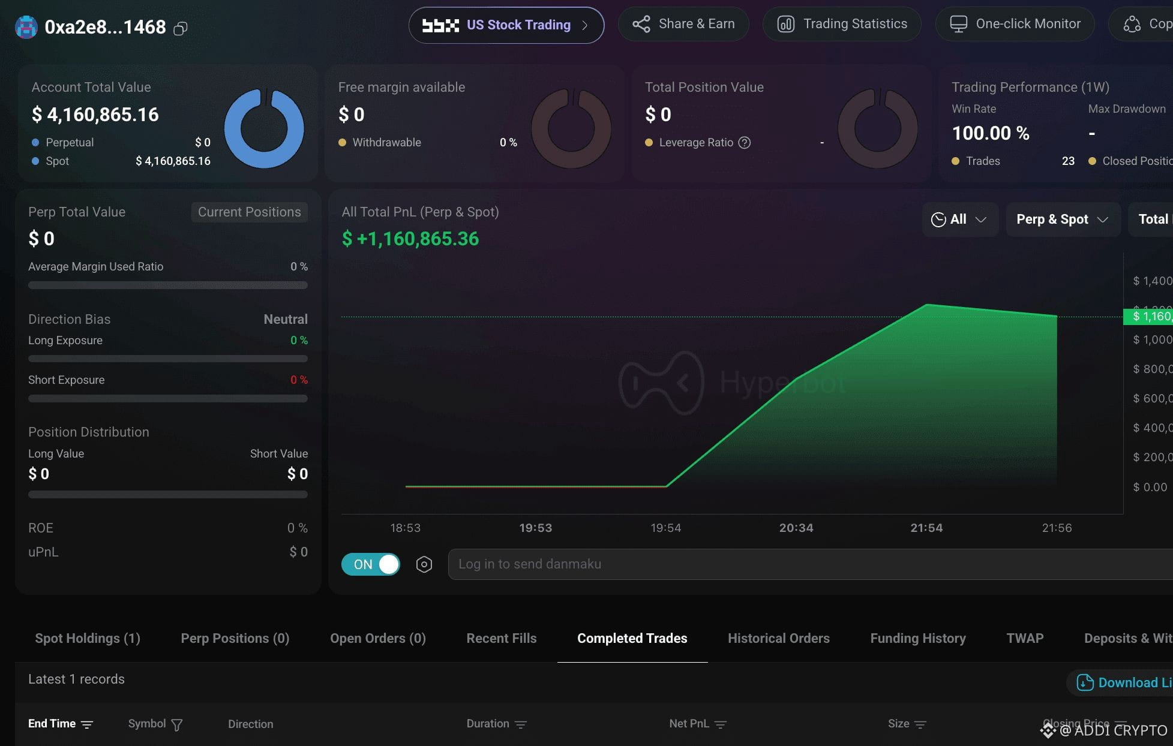Click the Spot value $ 4,160,865.16
The image size is (1173, 746).
(173, 161)
